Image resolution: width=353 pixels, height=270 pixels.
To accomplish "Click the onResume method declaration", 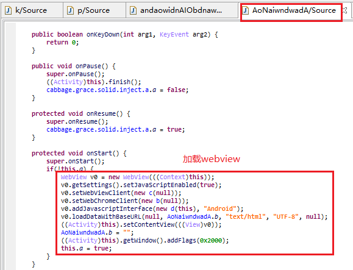I will (81, 113).
